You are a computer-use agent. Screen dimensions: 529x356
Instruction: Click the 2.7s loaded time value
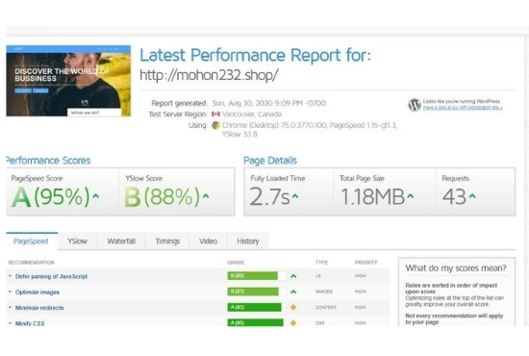coord(269,196)
